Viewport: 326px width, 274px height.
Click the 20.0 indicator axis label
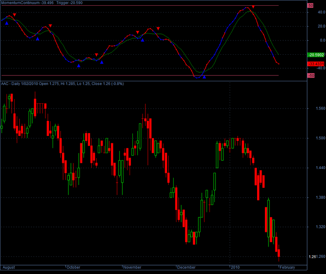coord(322,26)
